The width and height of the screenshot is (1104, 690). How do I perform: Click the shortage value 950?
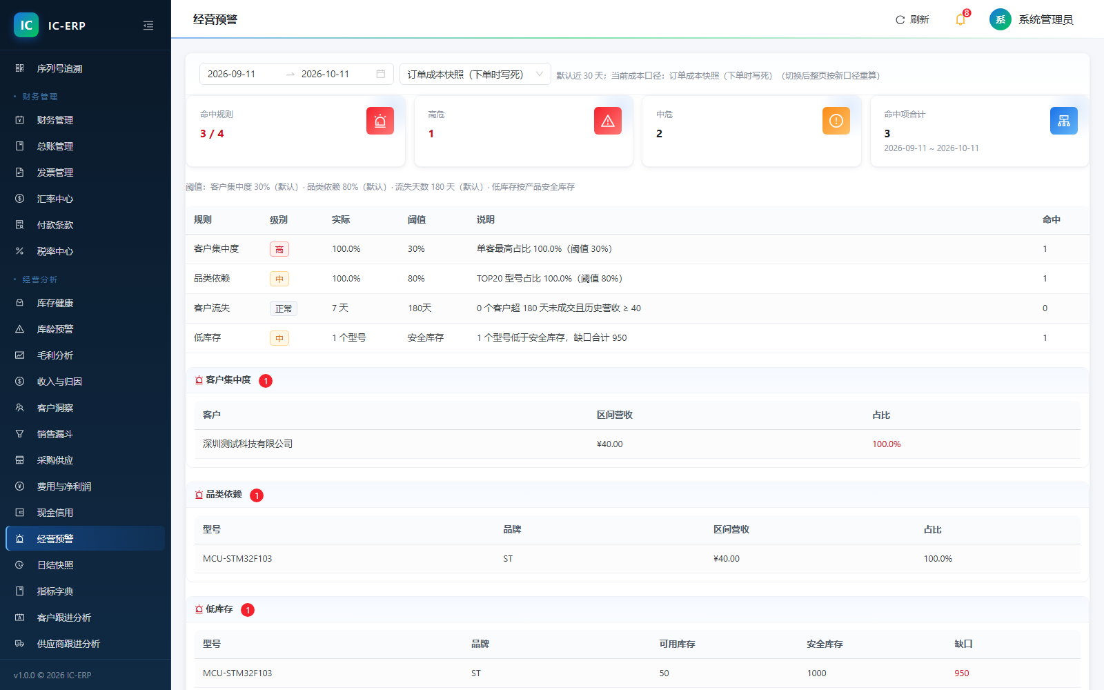(962, 673)
